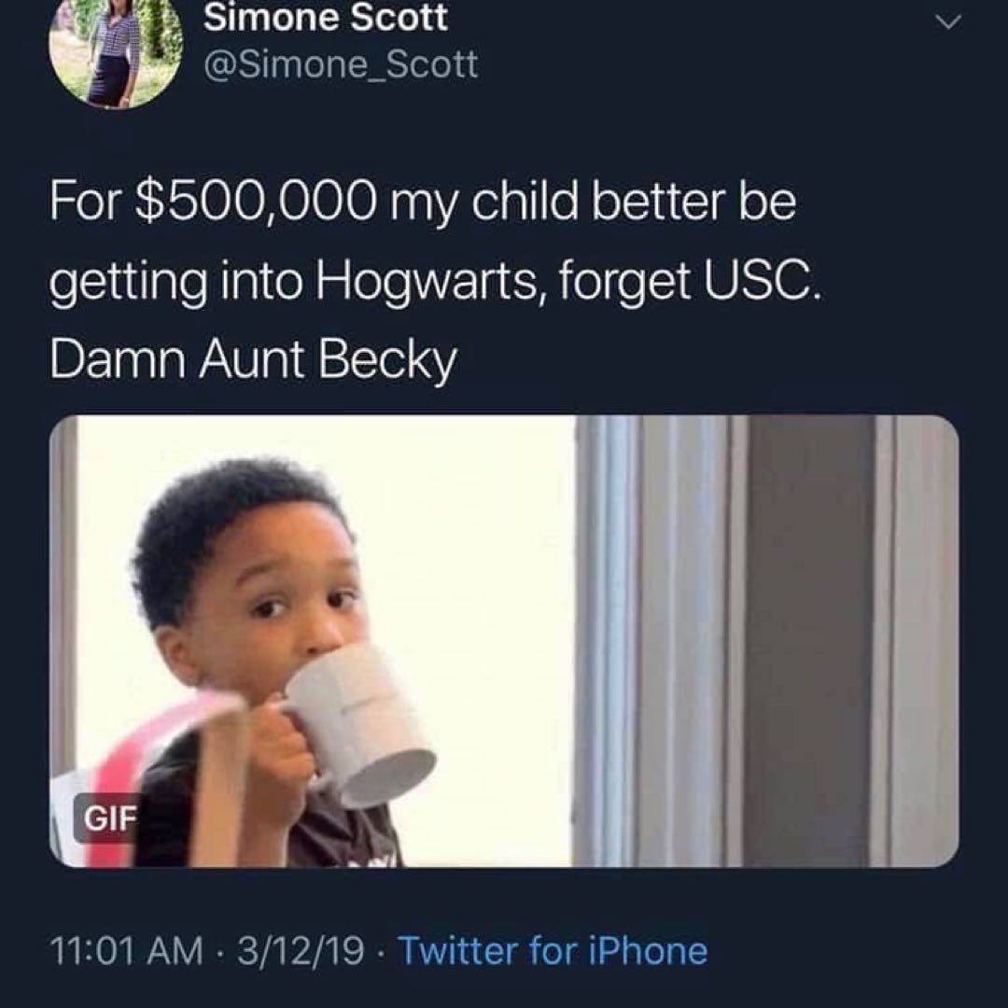Play the GIF of the boy sipping

pyautogui.click(x=504, y=641)
